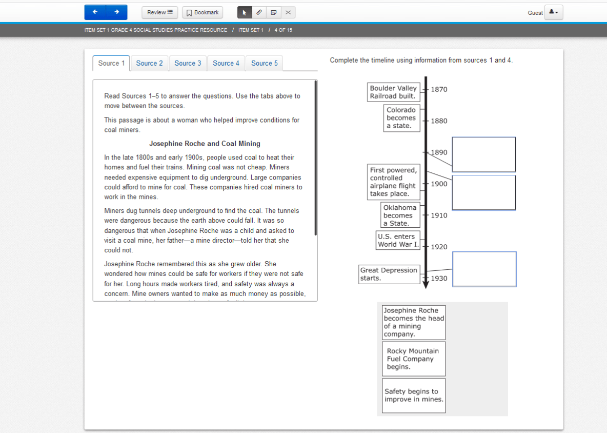This screenshot has width=607, height=433.
Task: Select the pointer tool
Action: (x=245, y=12)
